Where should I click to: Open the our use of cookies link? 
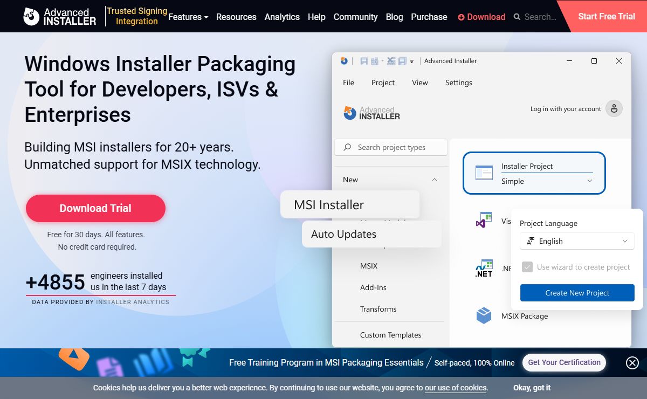(456, 388)
